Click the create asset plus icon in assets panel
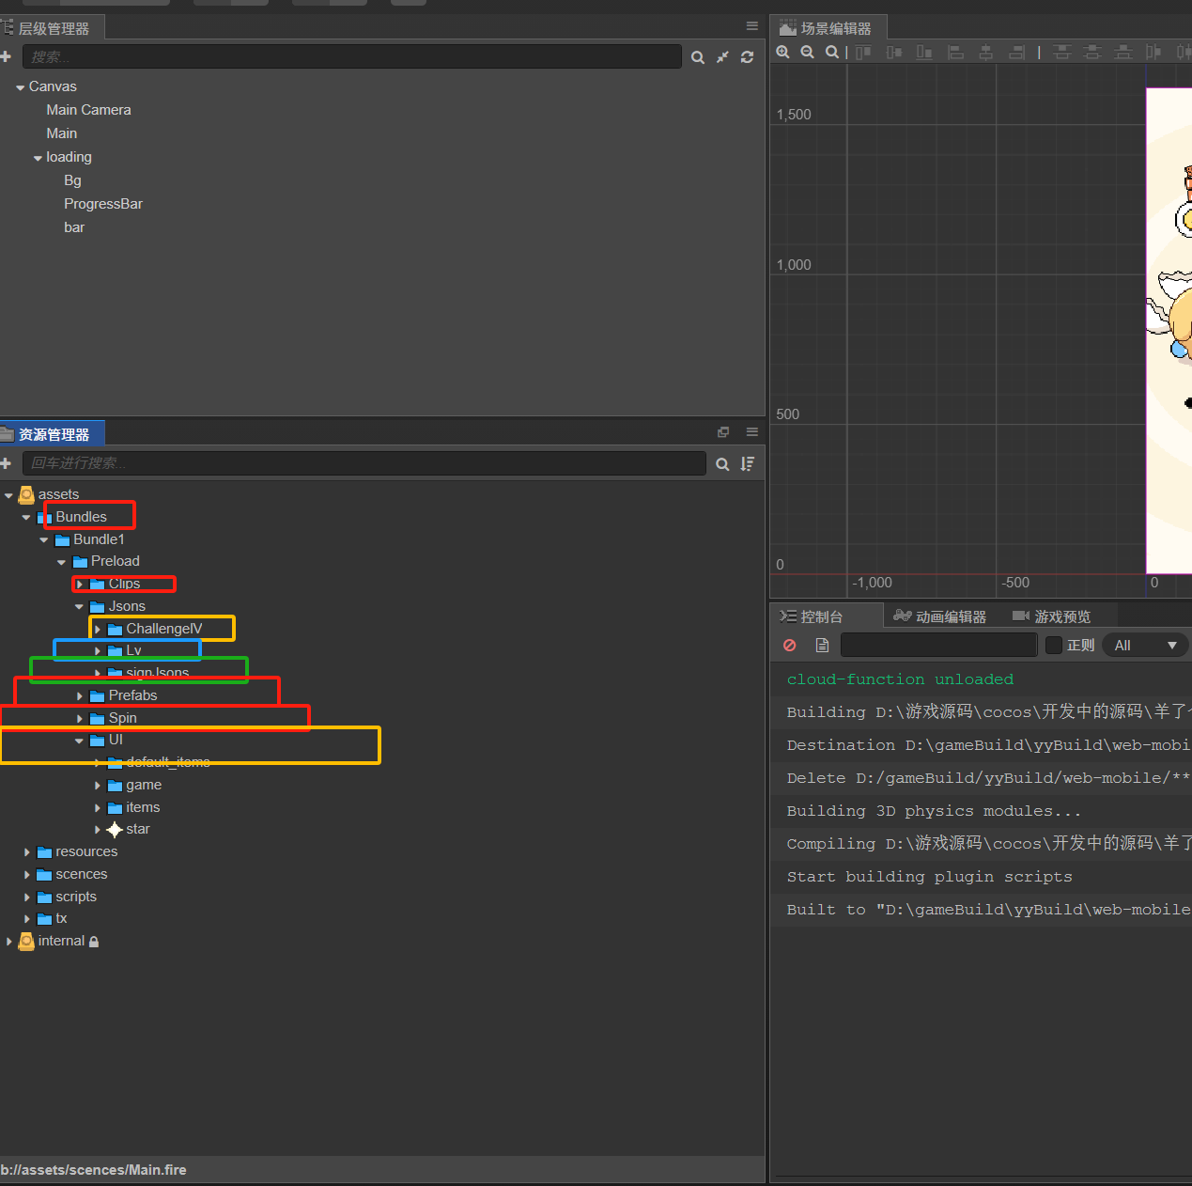Screen dimensions: 1192x1186 pos(6,463)
